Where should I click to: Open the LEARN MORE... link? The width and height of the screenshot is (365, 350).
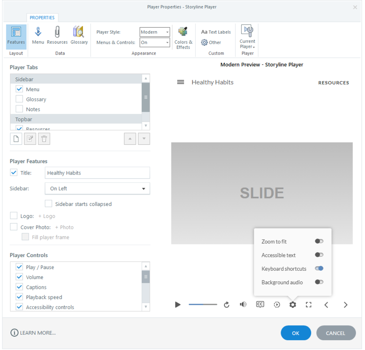coord(38,333)
